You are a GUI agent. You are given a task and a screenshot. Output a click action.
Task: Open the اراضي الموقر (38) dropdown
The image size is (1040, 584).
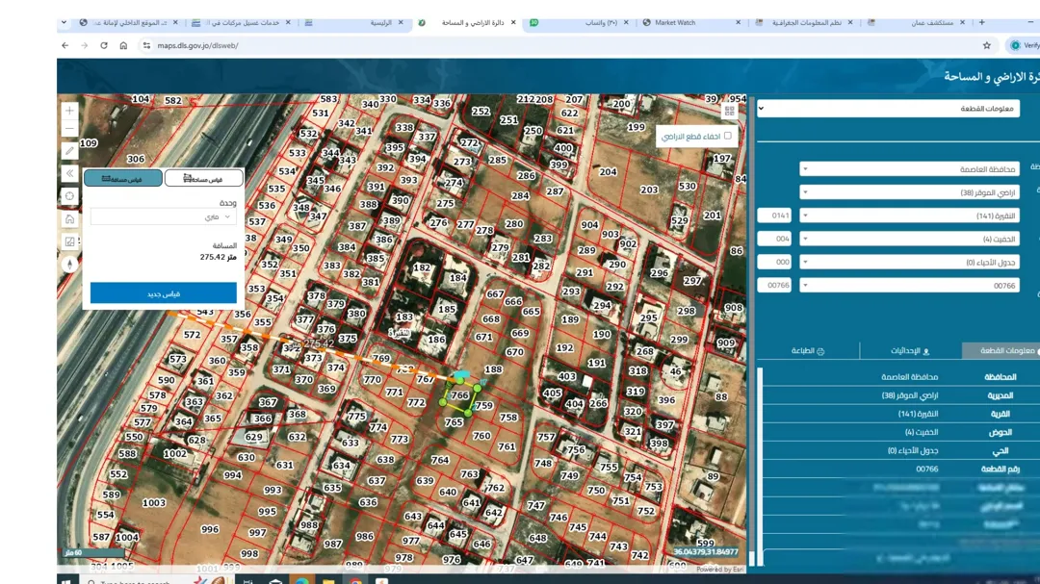pos(909,192)
